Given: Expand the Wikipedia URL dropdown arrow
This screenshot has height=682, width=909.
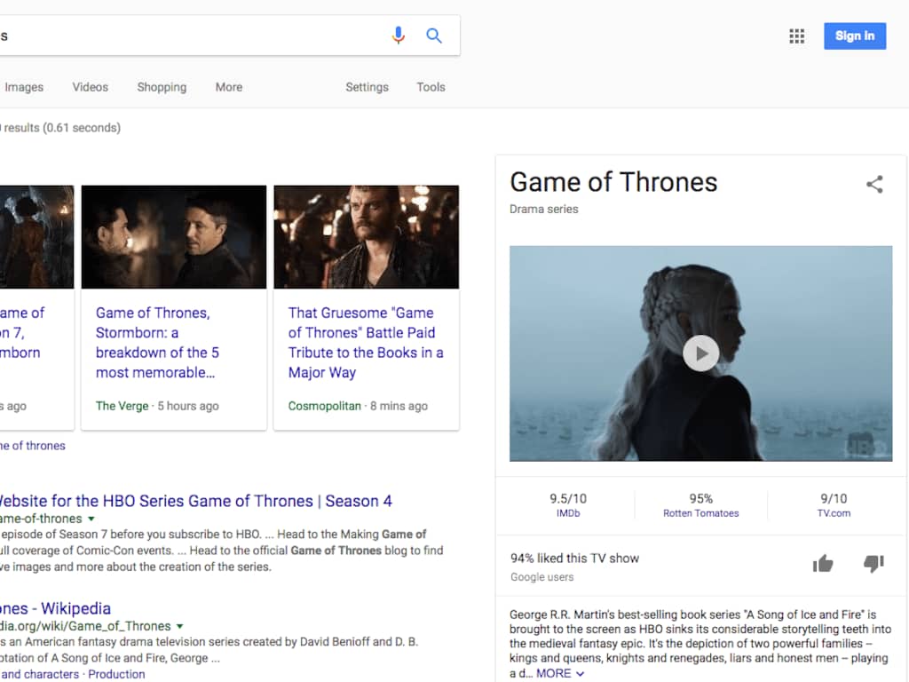Looking at the screenshot, I should [179, 626].
